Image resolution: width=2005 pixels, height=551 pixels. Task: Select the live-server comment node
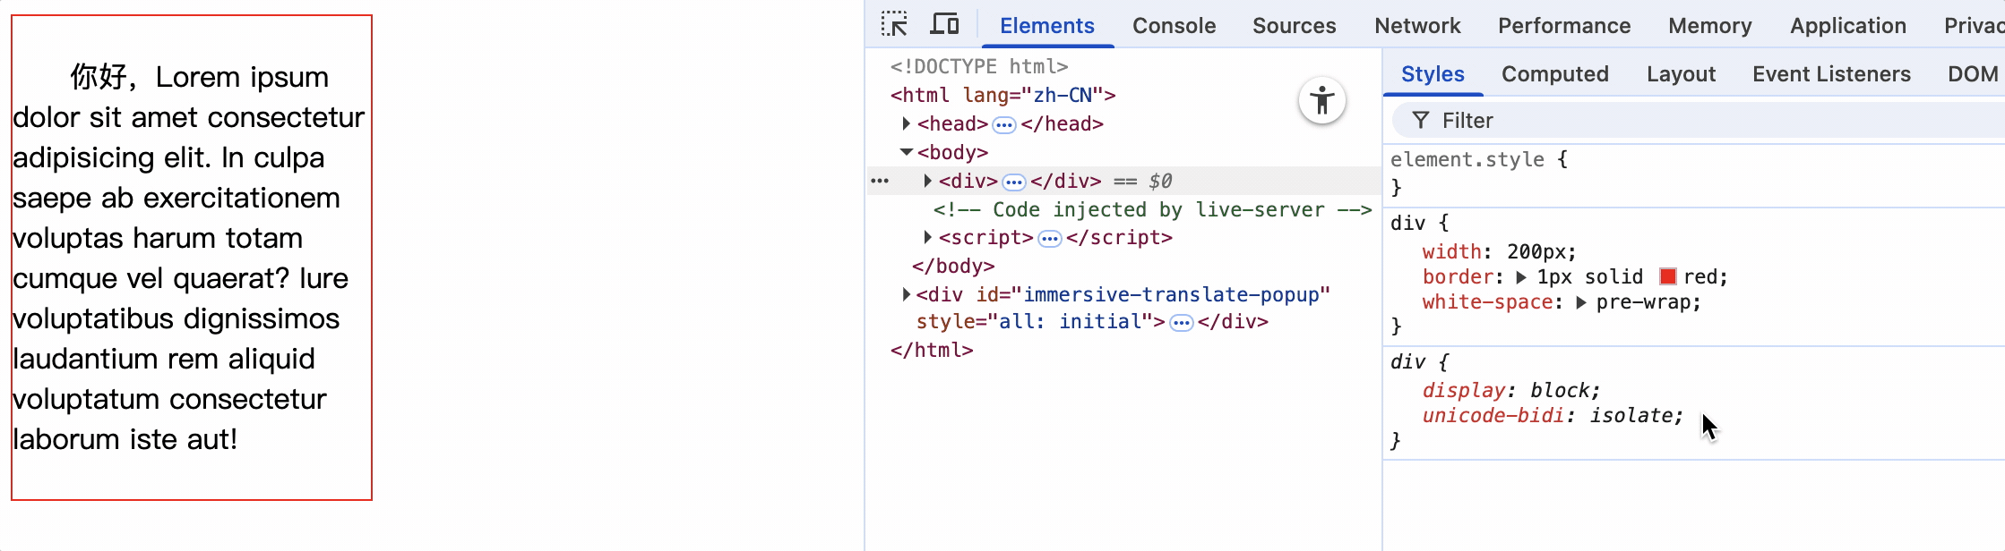tap(1152, 209)
